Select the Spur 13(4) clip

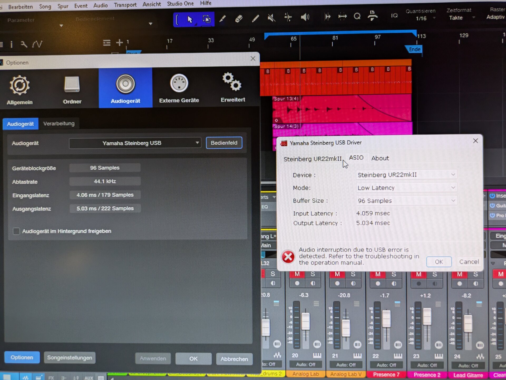click(x=342, y=108)
